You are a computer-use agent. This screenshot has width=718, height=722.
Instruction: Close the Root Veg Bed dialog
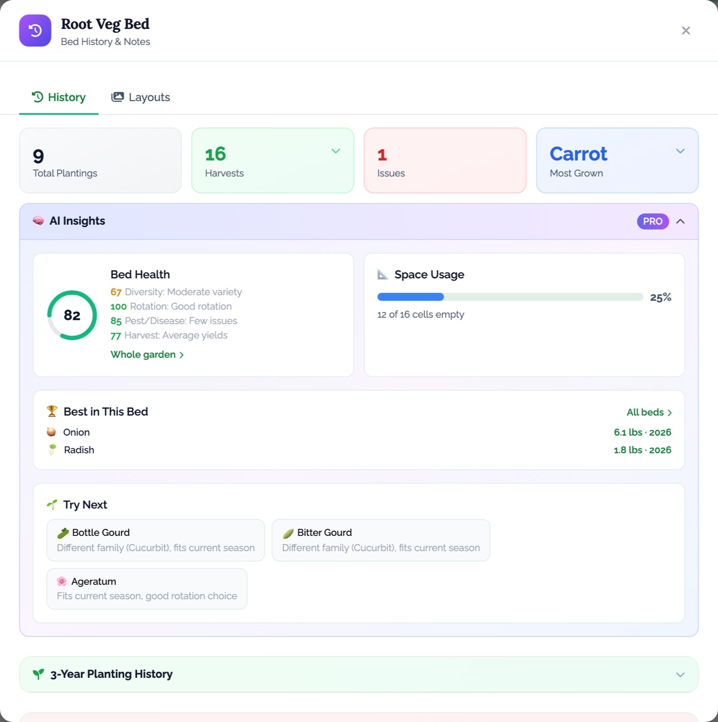686,30
